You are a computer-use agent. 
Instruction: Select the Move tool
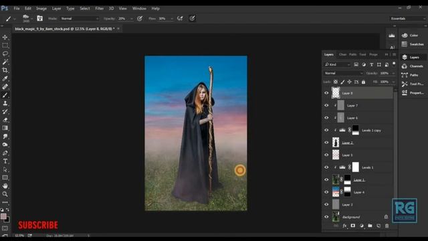5,37
